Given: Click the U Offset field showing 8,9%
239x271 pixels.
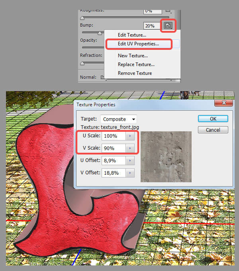Looking at the screenshot, I should (114, 160).
